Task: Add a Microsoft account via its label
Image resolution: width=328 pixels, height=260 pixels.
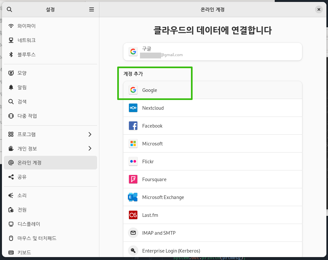Action: pyautogui.click(x=153, y=144)
